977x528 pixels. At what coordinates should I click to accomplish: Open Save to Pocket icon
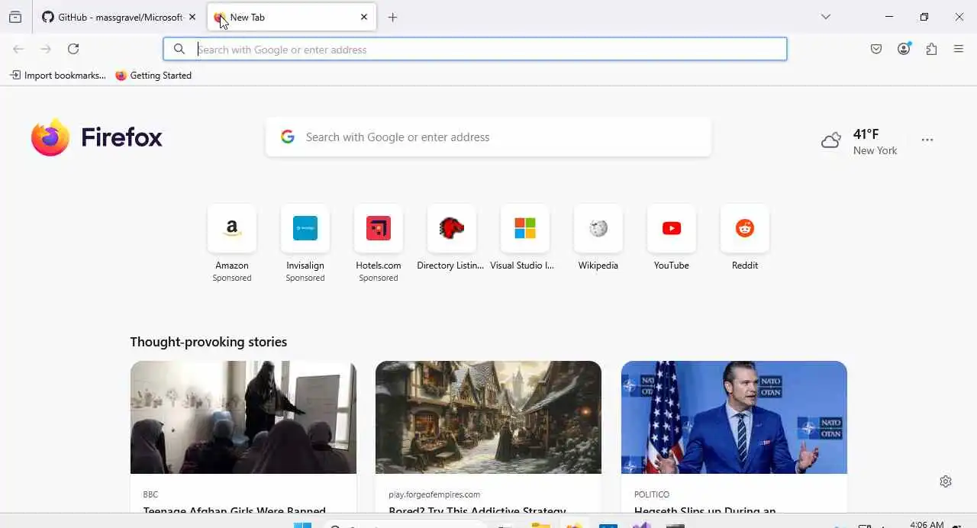pyautogui.click(x=876, y=49)
